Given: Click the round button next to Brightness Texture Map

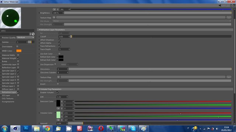Looking at the screenshot, I should pyautogui.click(x=54, y=18).
